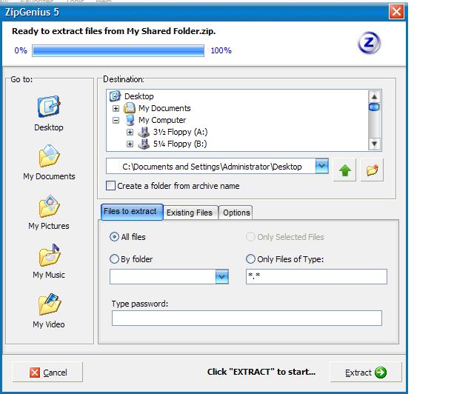Switch to the Options tab
The height and width of the screenshot is (394, 474).
(x=236, y=213)
